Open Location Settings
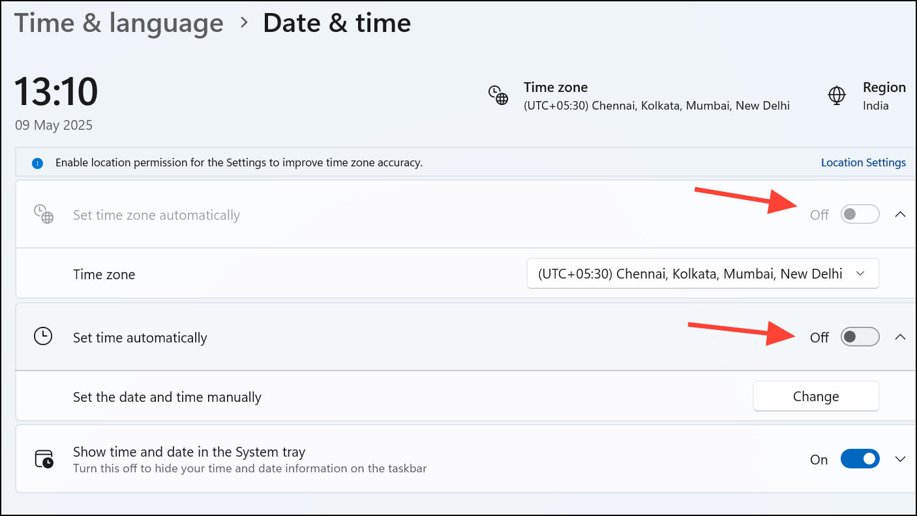The image size is (917, 516). click(x=863, y=162)
